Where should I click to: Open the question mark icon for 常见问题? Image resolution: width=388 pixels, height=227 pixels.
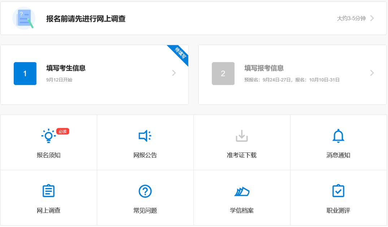click(x=145, y=191)
